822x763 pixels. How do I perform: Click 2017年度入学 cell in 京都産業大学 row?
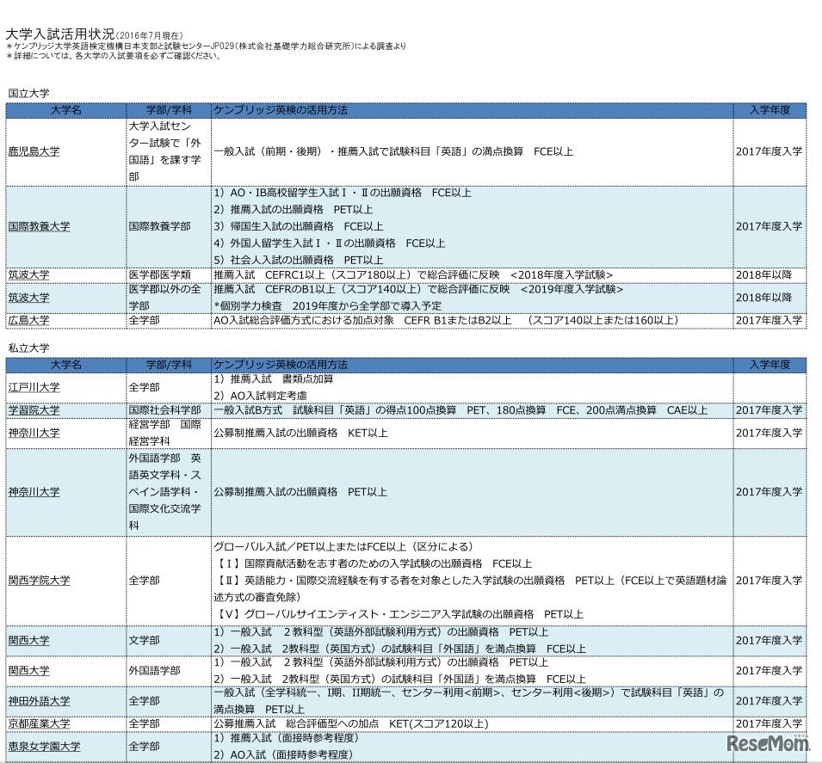[x=769, y=723]
